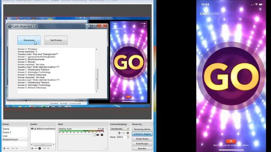
Task: Select Scene 2 in the Szenen list
Action: (15, 132)
